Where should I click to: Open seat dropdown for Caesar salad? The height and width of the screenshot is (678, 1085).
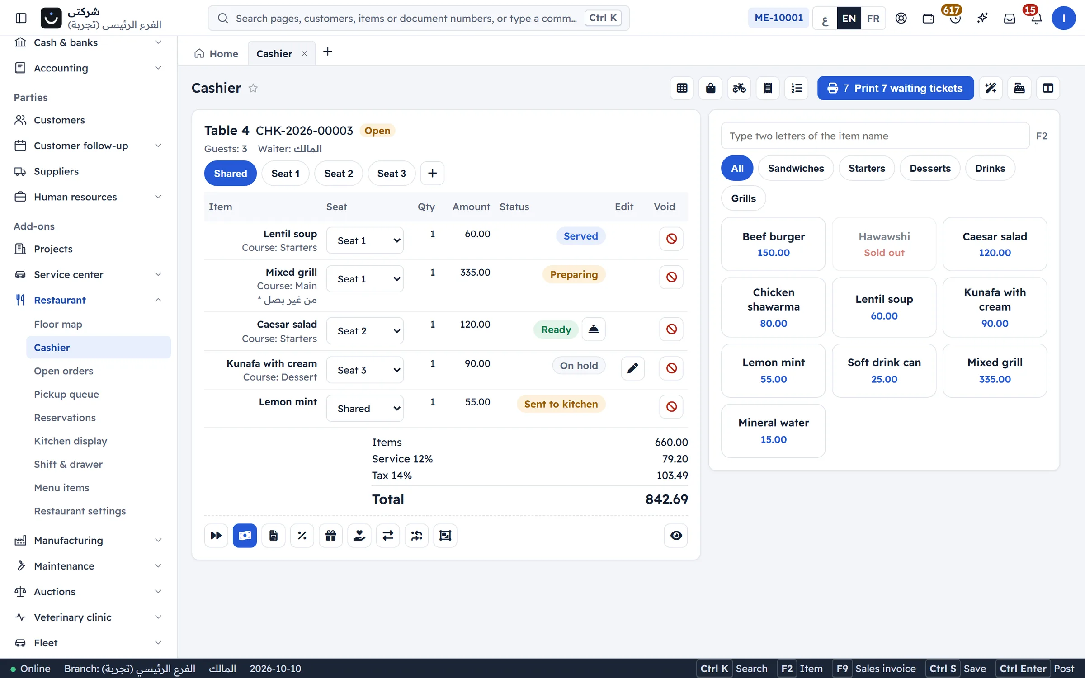coord(365,331)
